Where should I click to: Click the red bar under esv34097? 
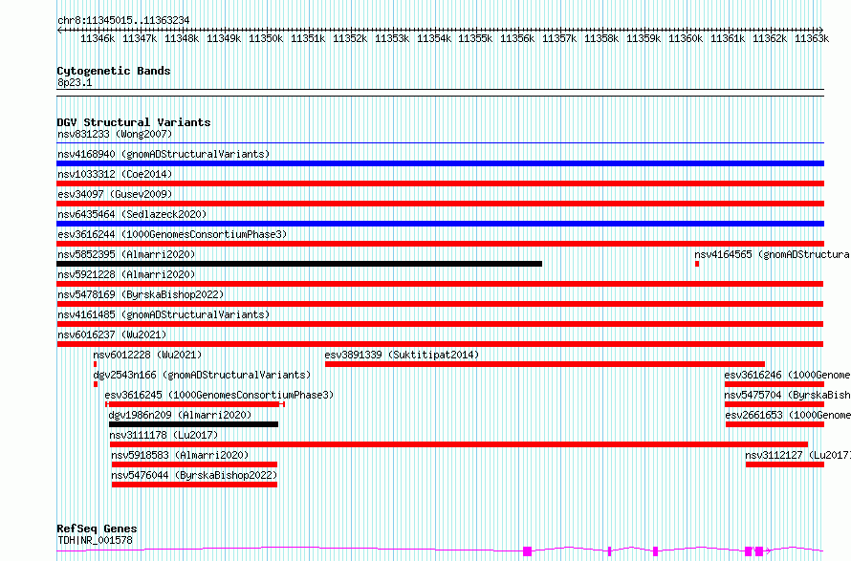click(x=440, y=204)
